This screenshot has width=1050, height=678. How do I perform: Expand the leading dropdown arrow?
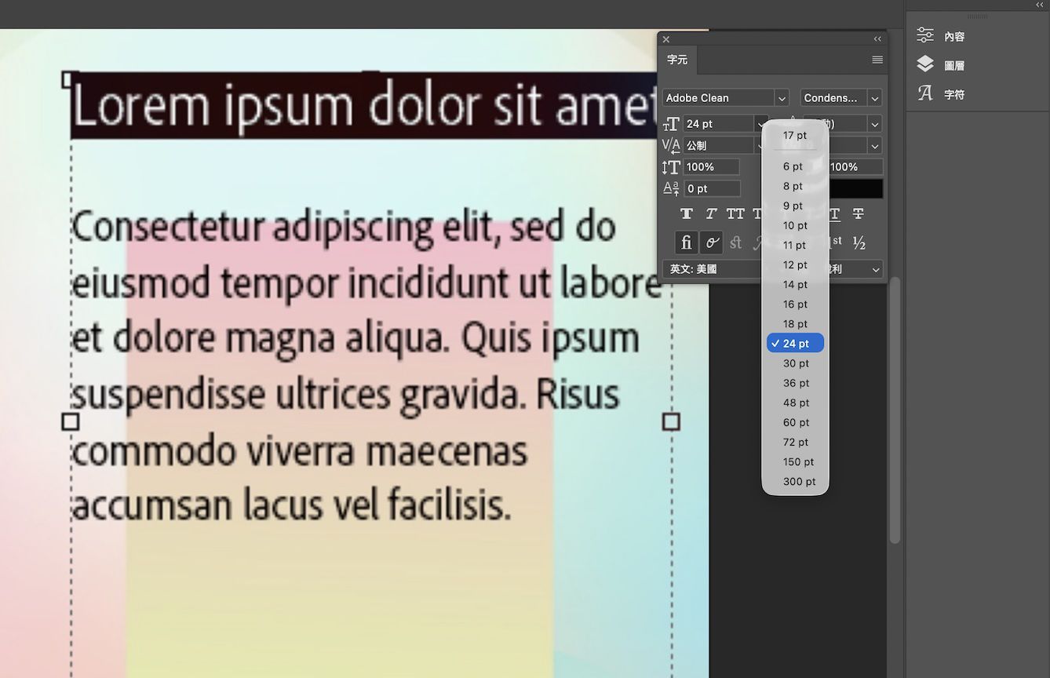(x=875, y=124)
